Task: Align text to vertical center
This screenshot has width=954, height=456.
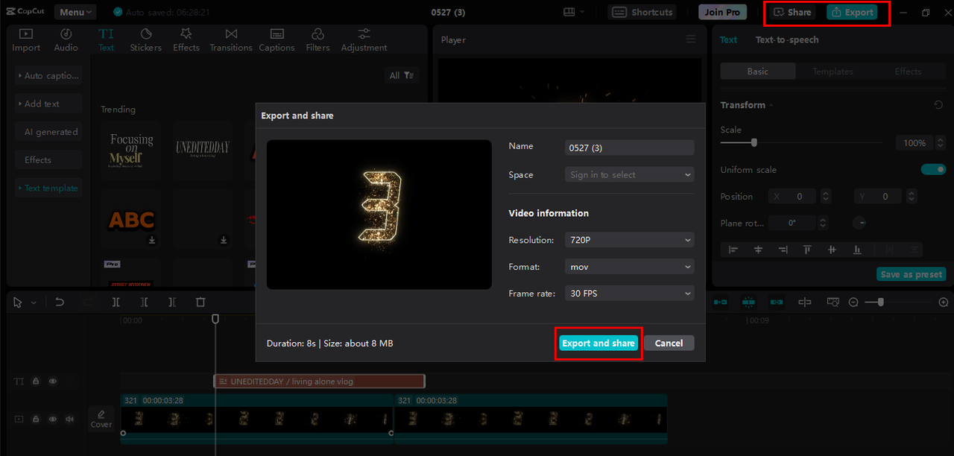Action: click(x=832, y=250)
